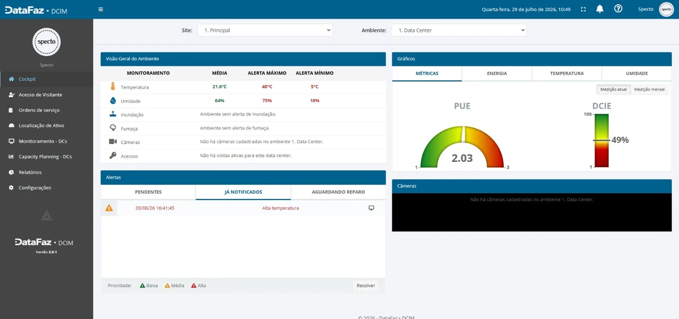Click the 10% minimum humidity alert value
679x319 pixels.
tap(315, 101)
